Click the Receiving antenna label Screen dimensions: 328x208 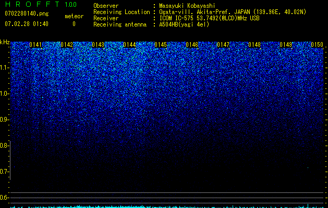coord(120,24)
